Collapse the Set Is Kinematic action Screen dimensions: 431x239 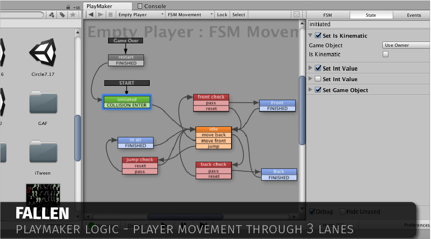click(x=311, y=35)
